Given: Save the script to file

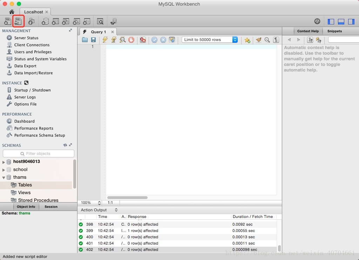Looking at the screenshot, I should click(93, 40).
